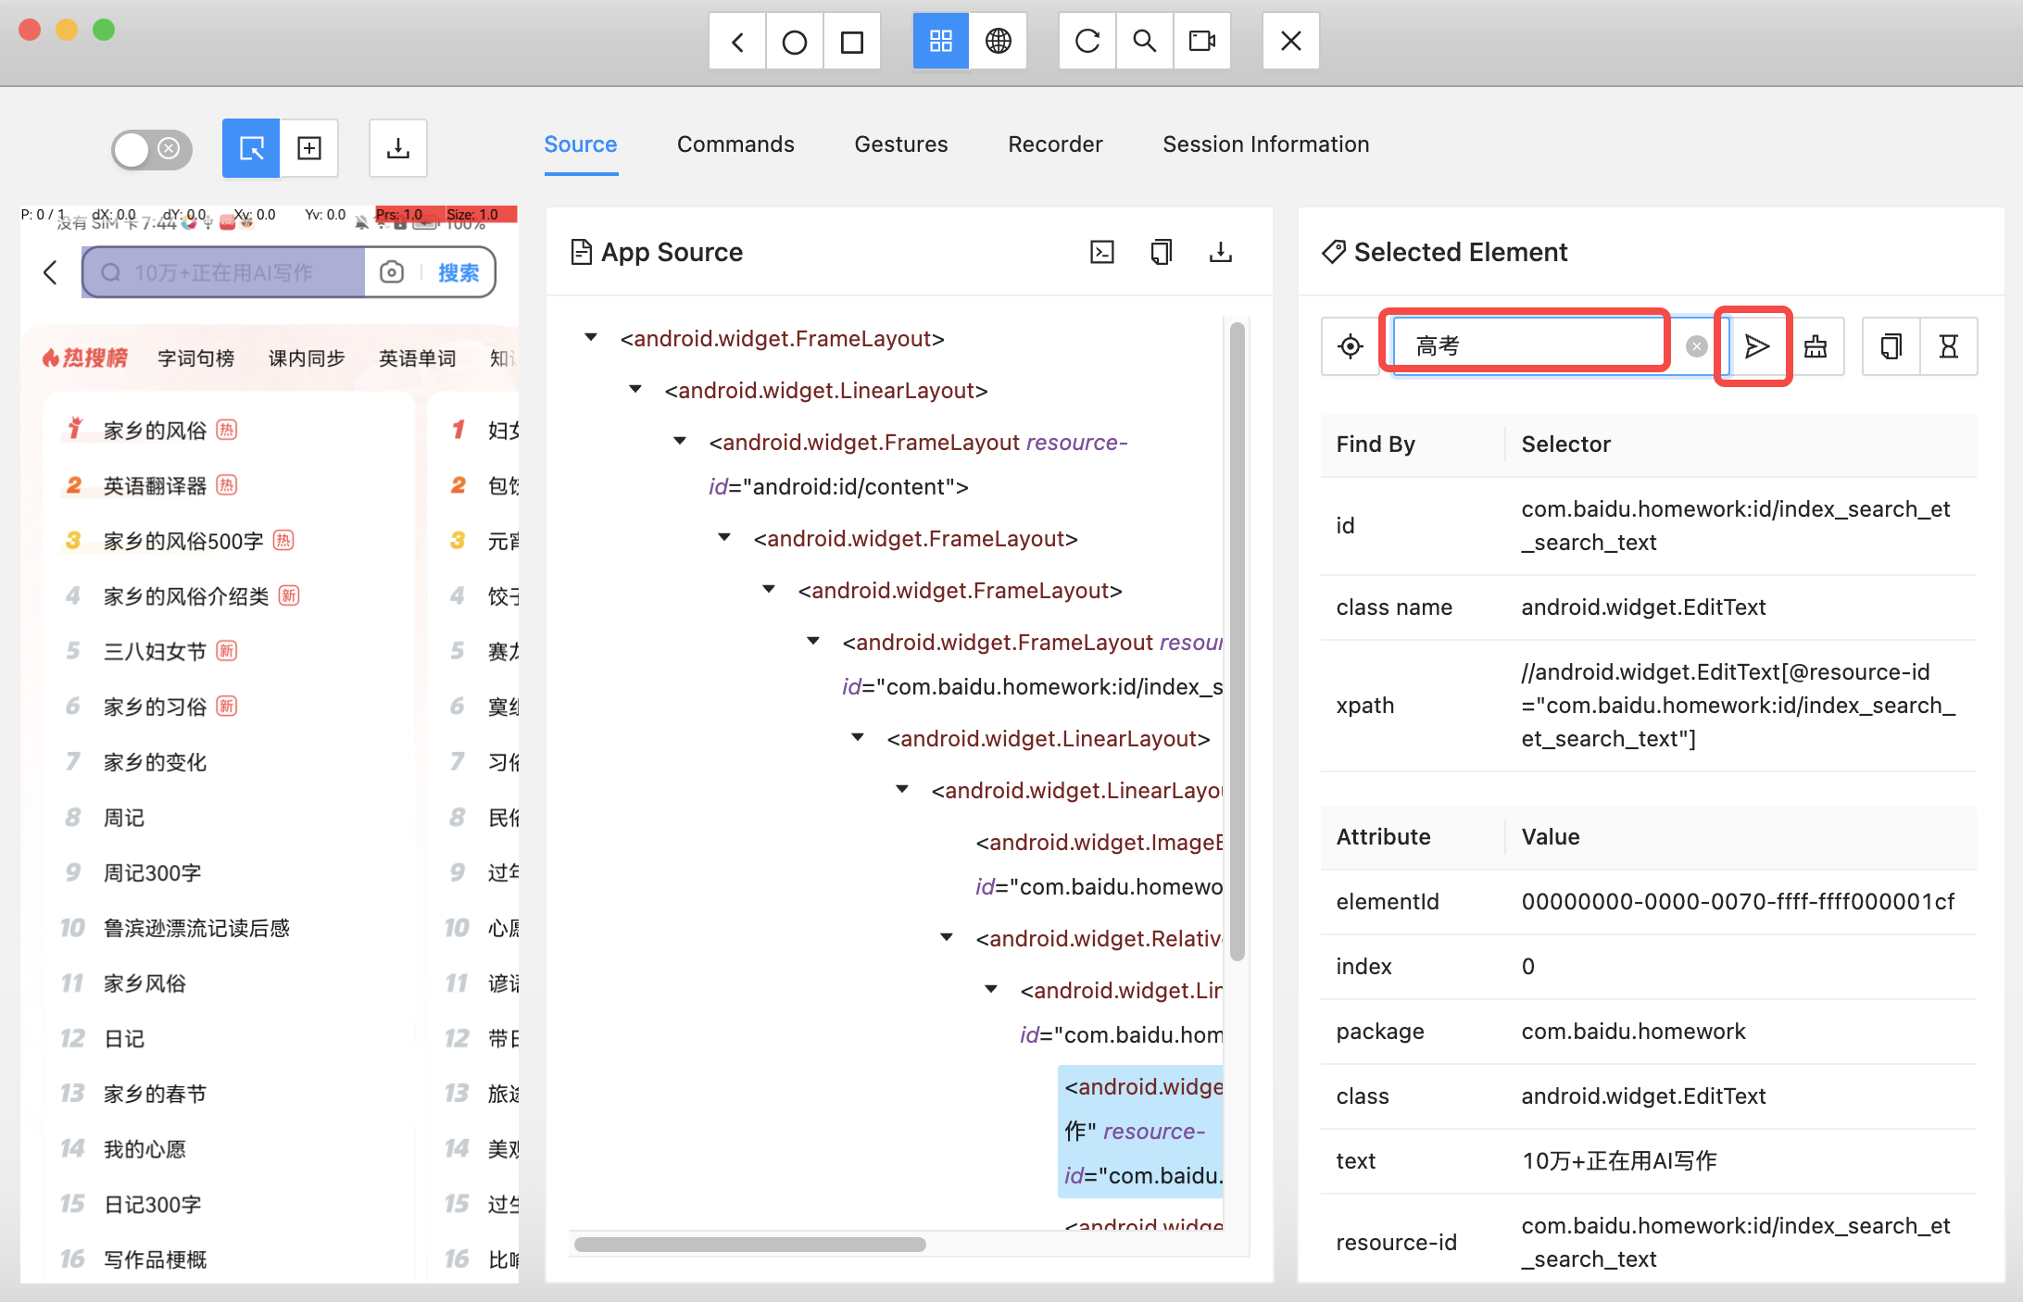The image size is (2023, 1302).
Task: Switch to the Commands tab
Action: point(735,144)
